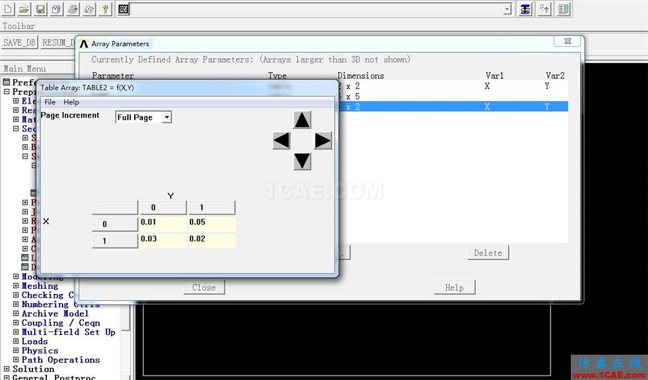Click the Contact Manager icon
The width and height of the screenshot is (648, 380).
(x=563, y=9)
